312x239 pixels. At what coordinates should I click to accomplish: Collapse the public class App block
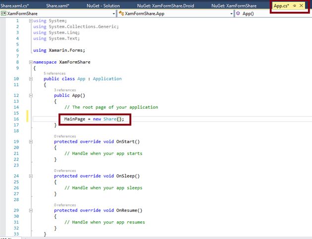point(31,79)
